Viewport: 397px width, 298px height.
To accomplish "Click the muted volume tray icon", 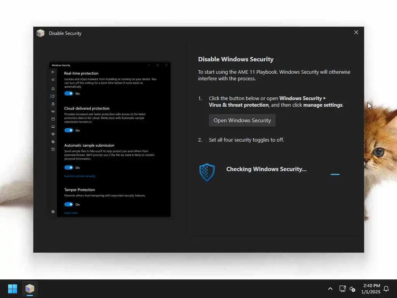I will pos(352,289).
